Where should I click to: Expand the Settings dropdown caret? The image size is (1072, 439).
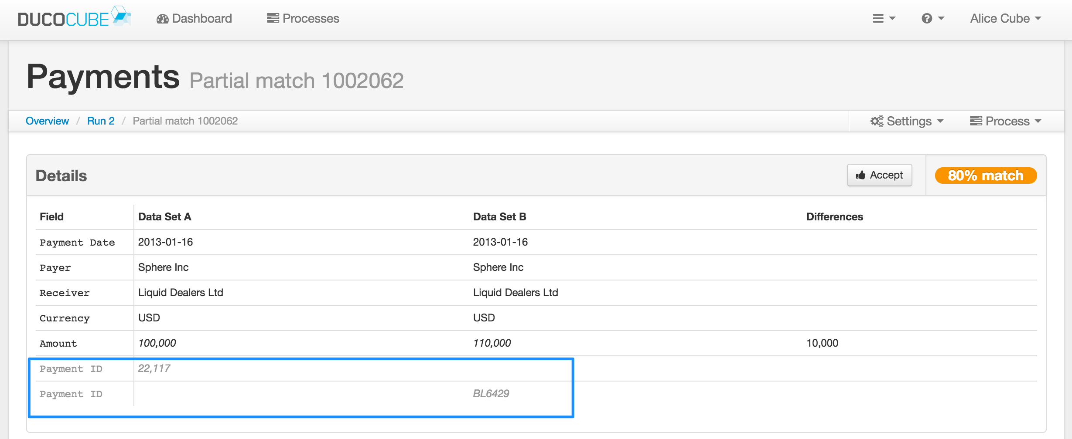[940, 121]
